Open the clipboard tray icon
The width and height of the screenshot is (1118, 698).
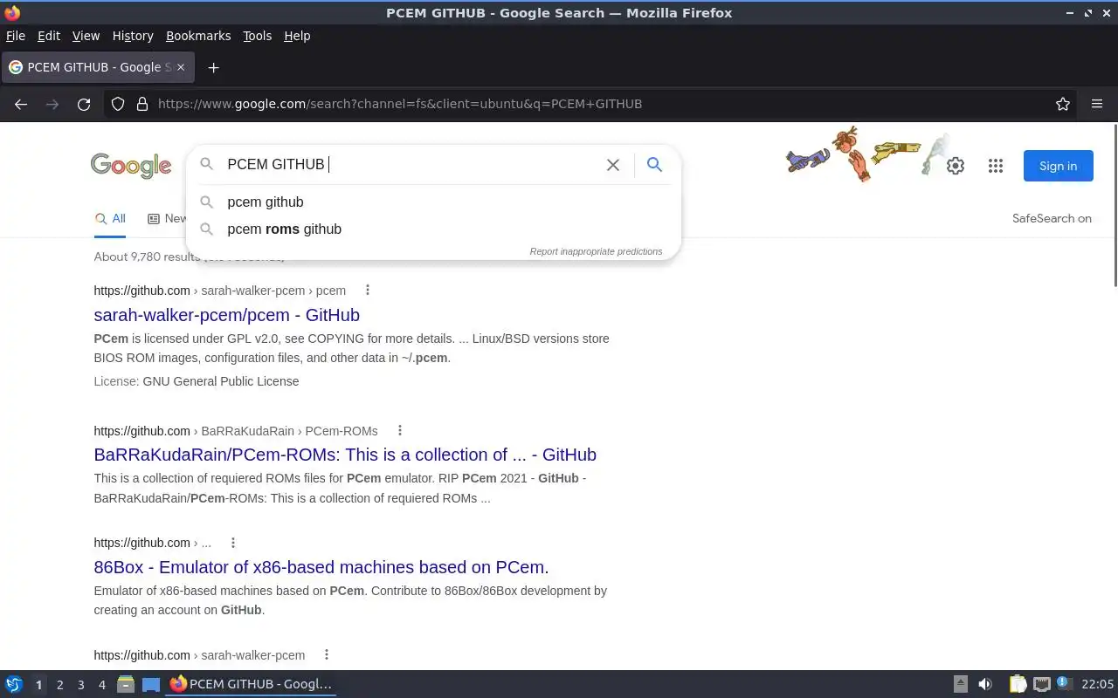pos(1018,684)
